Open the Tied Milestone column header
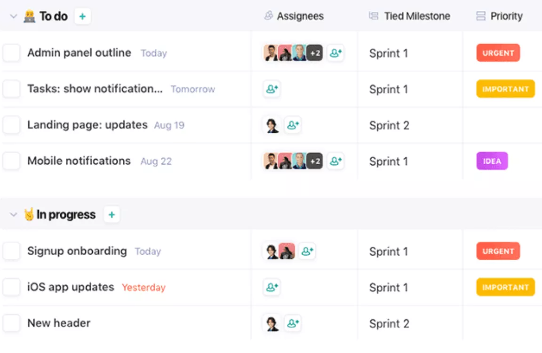Image resolution: width=542 pixels, height=353 pixels. pyautogui.click(x=410, y=16)
